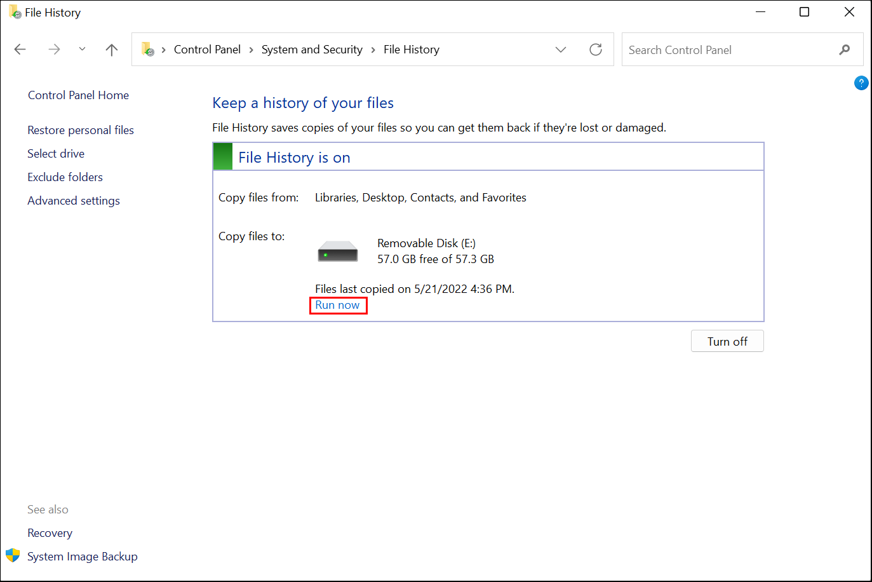
Task: Click the search magnifier icon
Action: (x=844, y=49)
